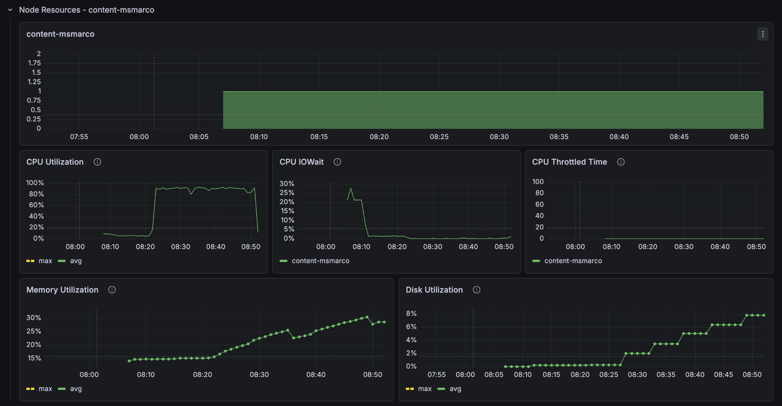Click the info icon beside CPU Utilization
The image size is (782, 406).
tap(97, 162)
